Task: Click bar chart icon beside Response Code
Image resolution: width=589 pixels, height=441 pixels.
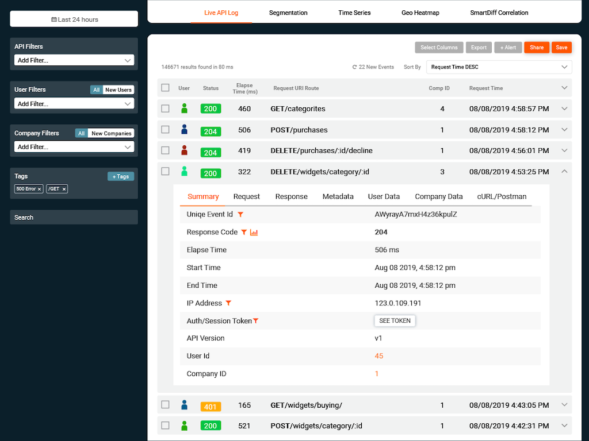Action: pyautogui.click(x=254, y=233)
